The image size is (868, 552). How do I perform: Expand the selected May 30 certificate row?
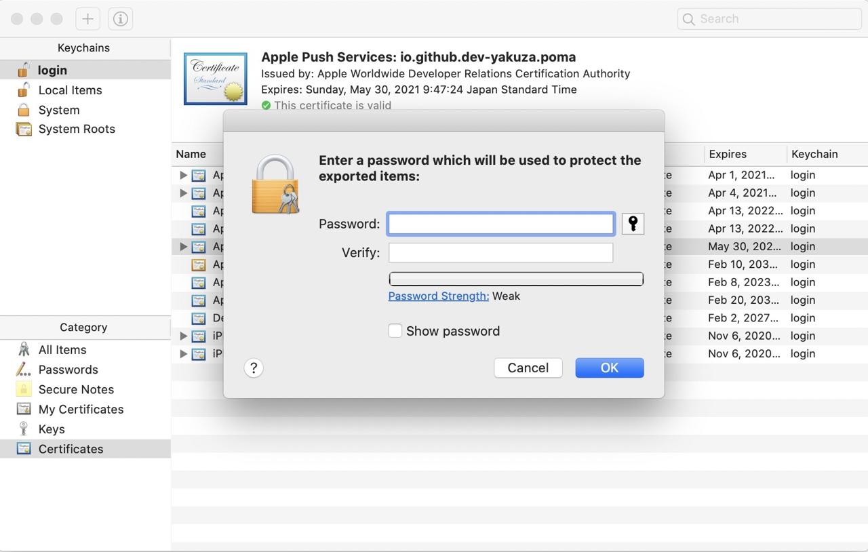183,246
